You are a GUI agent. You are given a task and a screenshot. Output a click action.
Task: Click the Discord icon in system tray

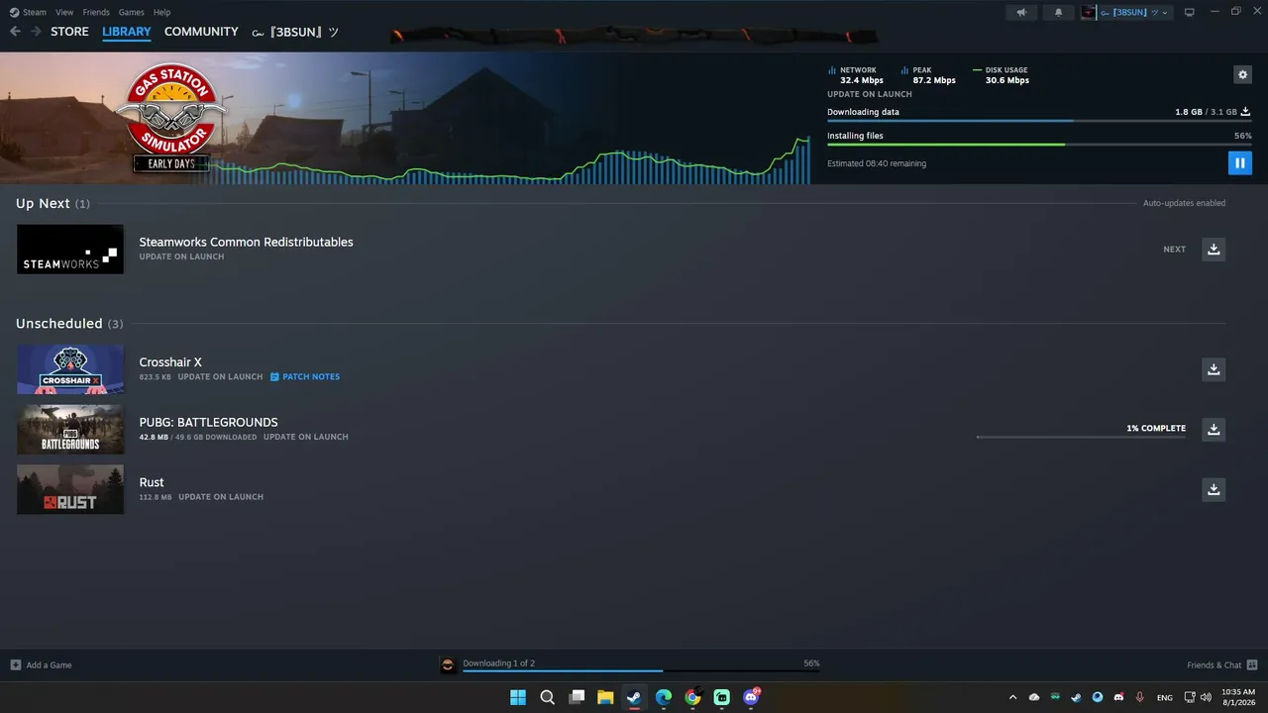tap(1119, 697)
